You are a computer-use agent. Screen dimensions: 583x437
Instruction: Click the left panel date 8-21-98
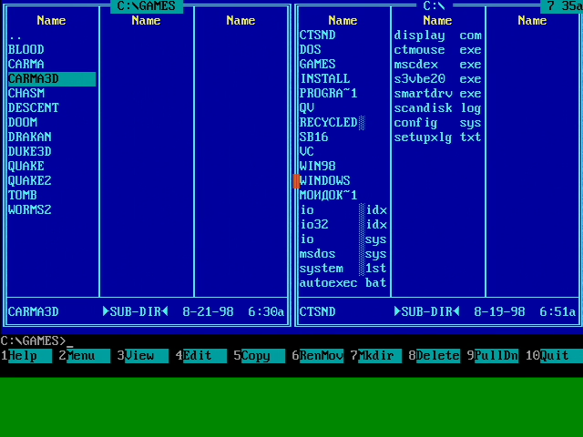coord(208,311)
